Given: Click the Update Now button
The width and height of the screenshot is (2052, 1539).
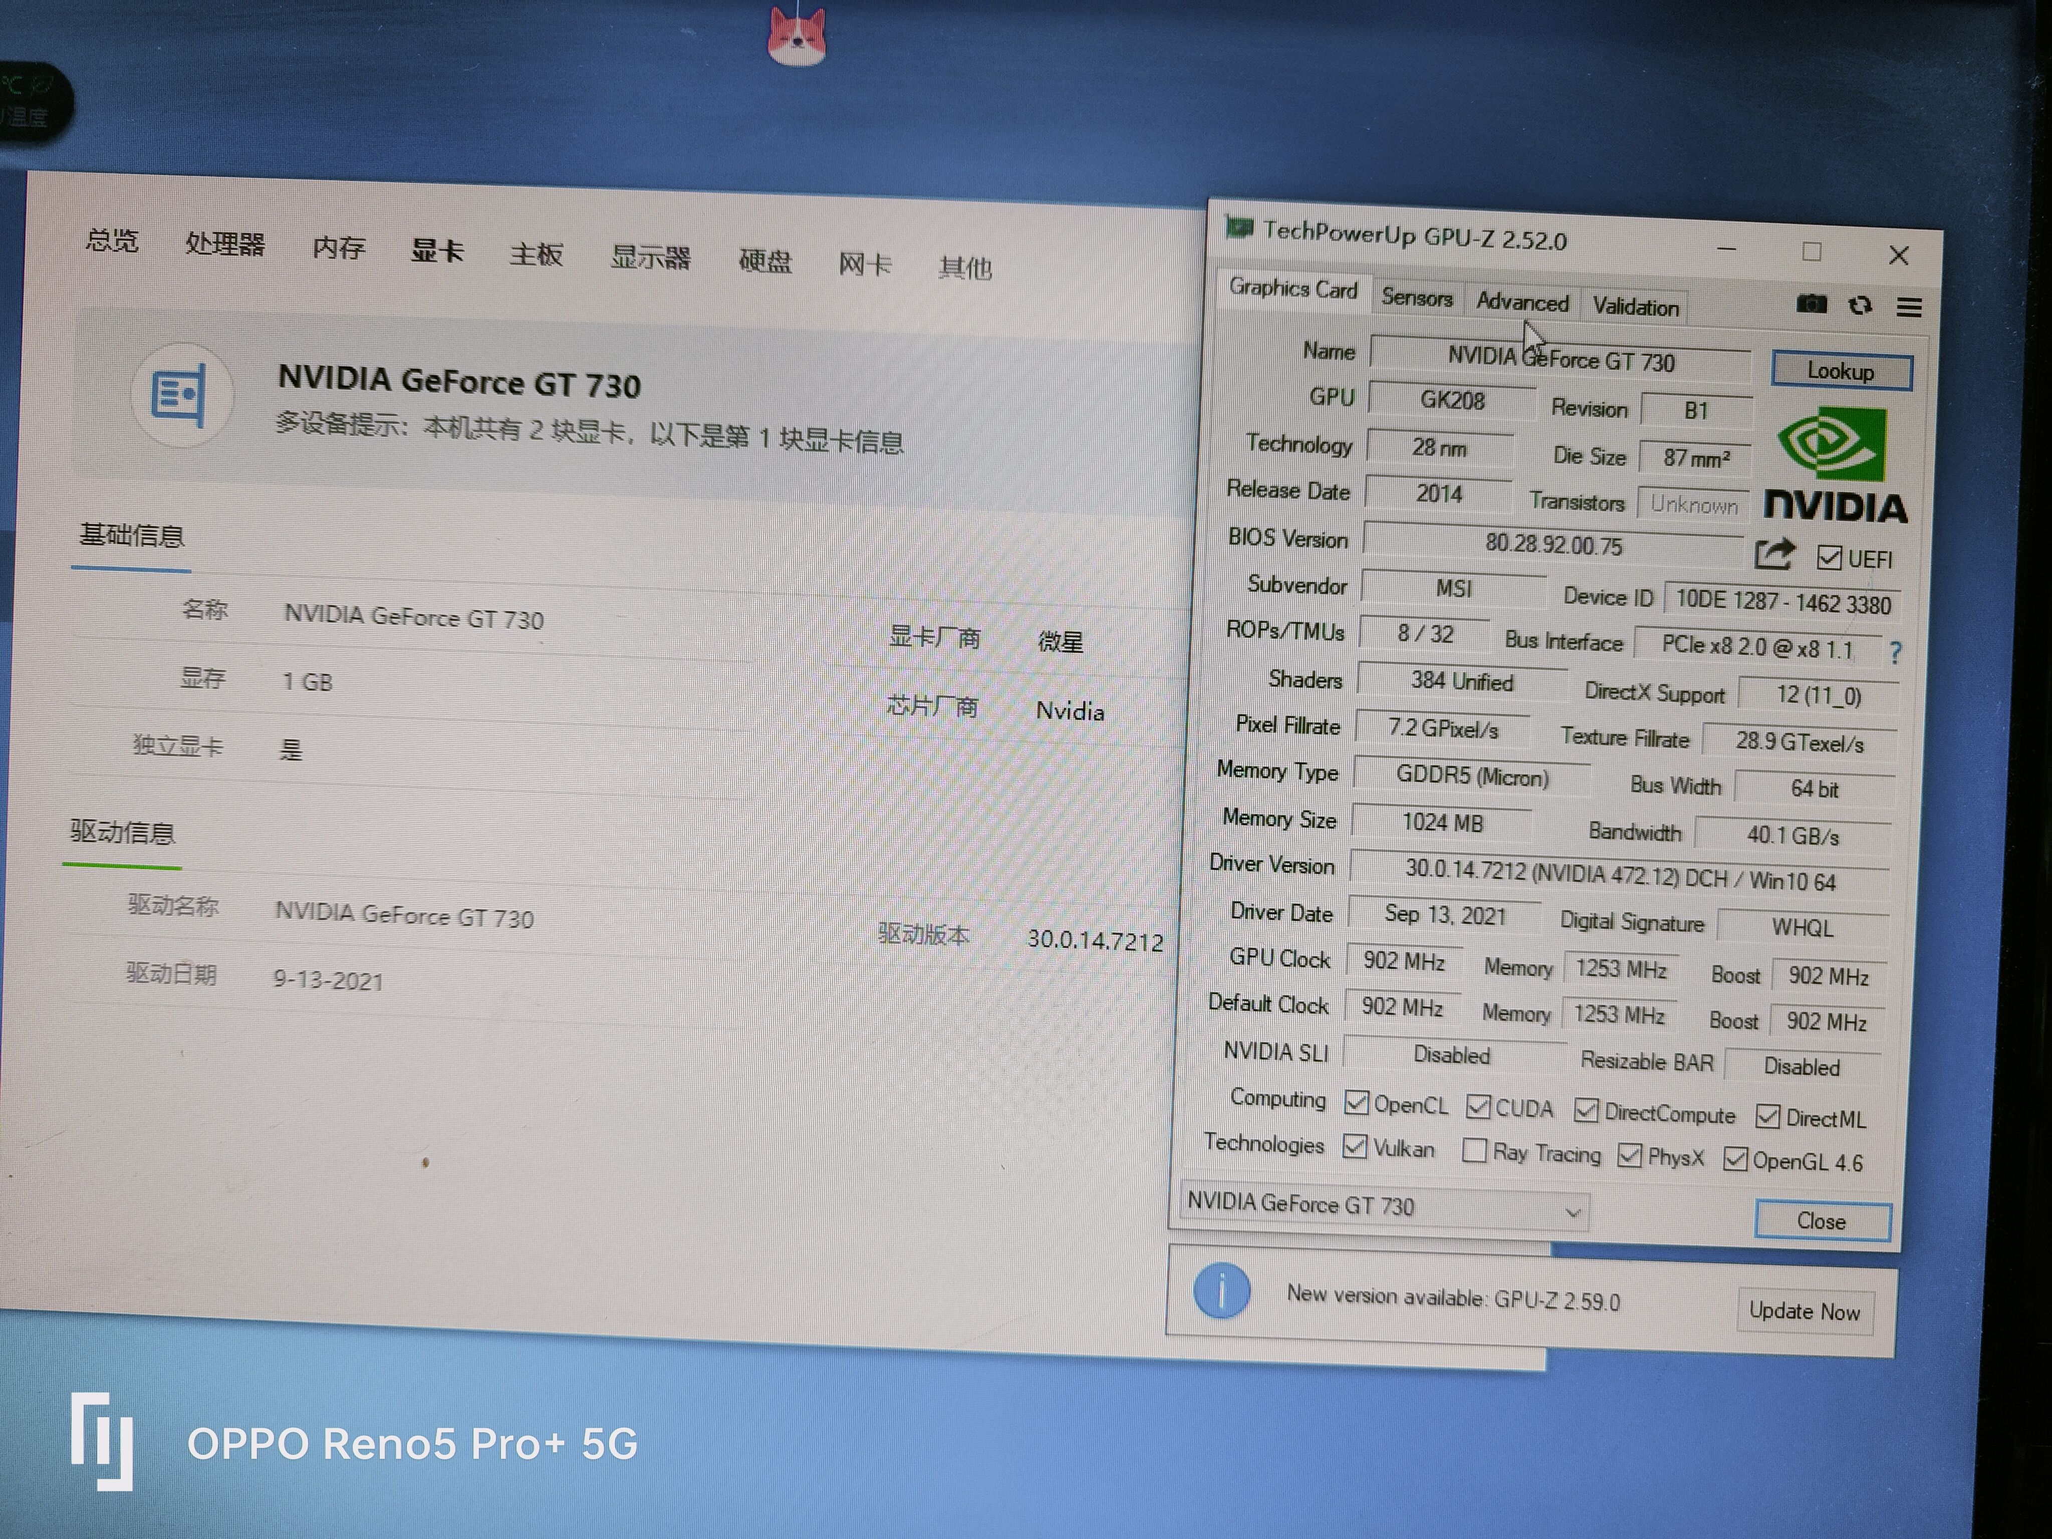Looking at the screenshot, I should pyautogui.click(x=1805, y=1311).
